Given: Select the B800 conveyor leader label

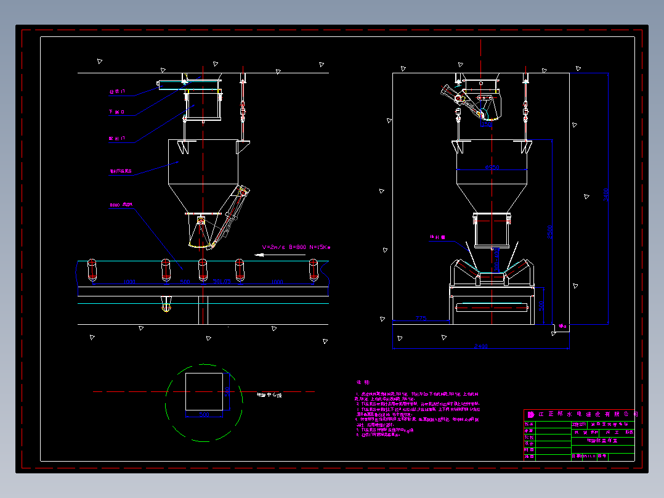Looking at the screenshot, I should [x=121, y=205].
